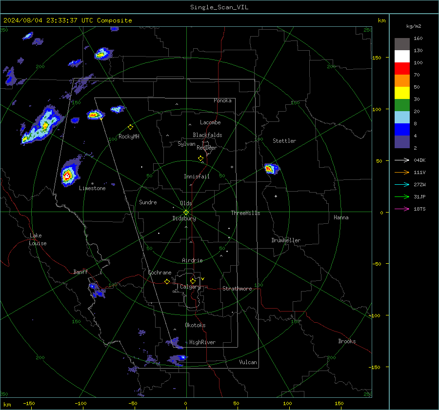The height and width of the screenshot is (410, 439).
Task: Click the yellow 30-50 color swatch
Action: click(x=402, y=93)
